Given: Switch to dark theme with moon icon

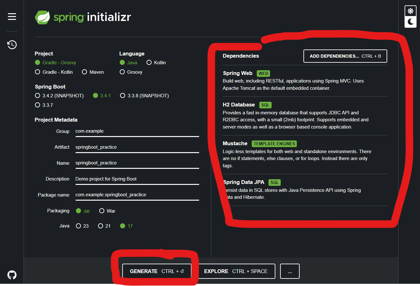Looking at the screenshot, I should (x=410, y=22).
